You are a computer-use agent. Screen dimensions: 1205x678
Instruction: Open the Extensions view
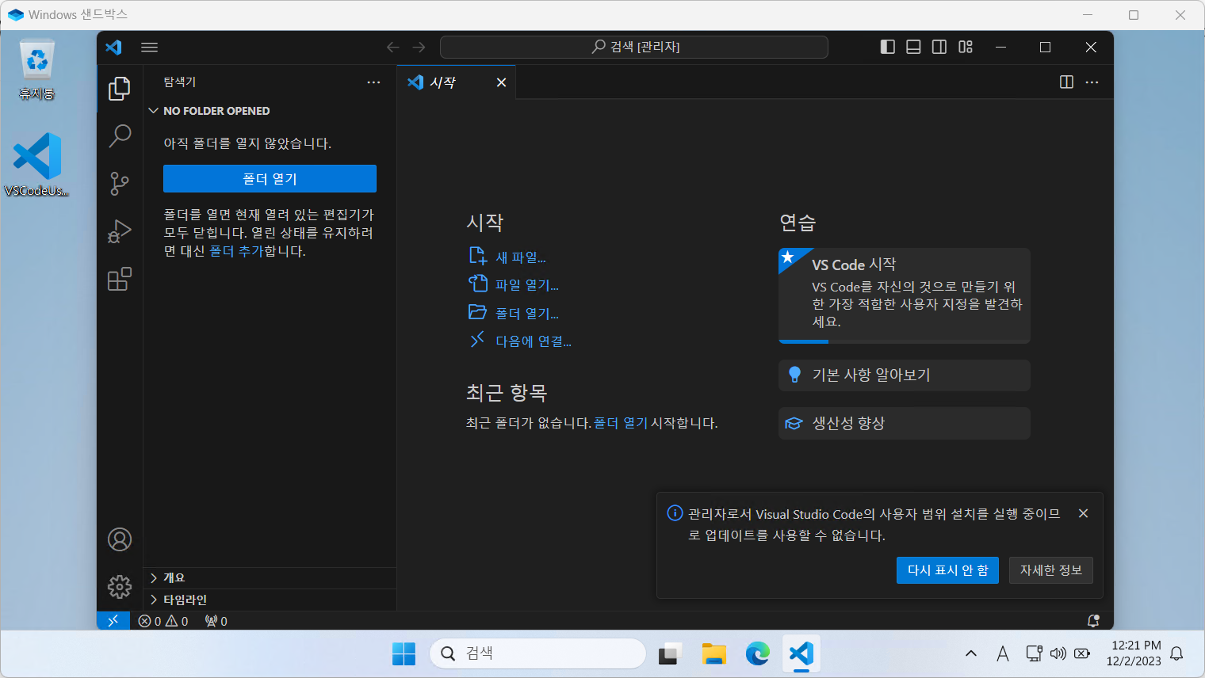pyautogui.click(x=120, y=279)
